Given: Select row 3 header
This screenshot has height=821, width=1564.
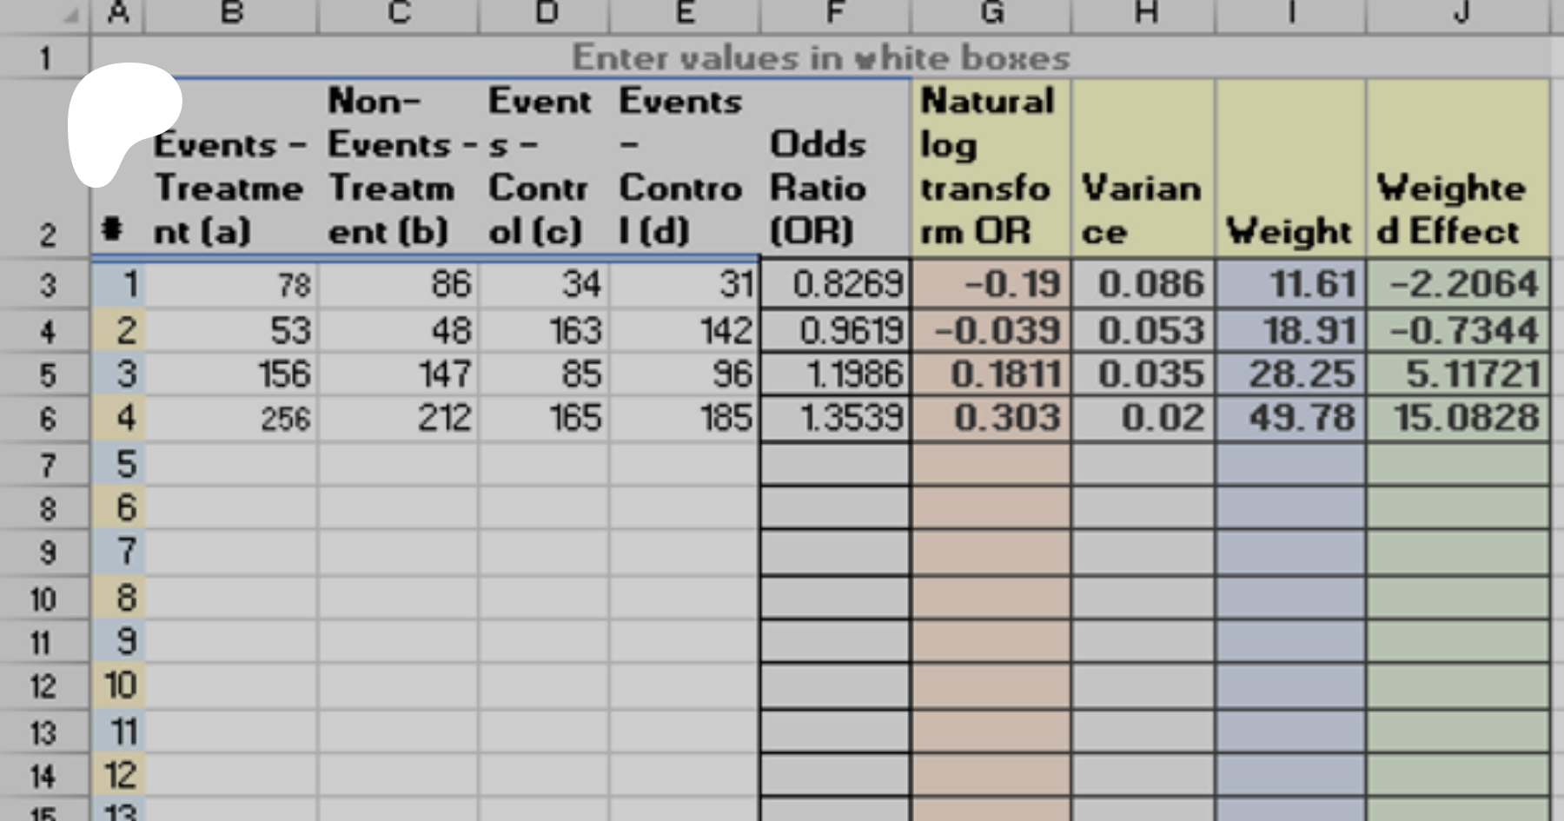Looking at the screenshot, I should pyautogui.click(x=45, y=285).
